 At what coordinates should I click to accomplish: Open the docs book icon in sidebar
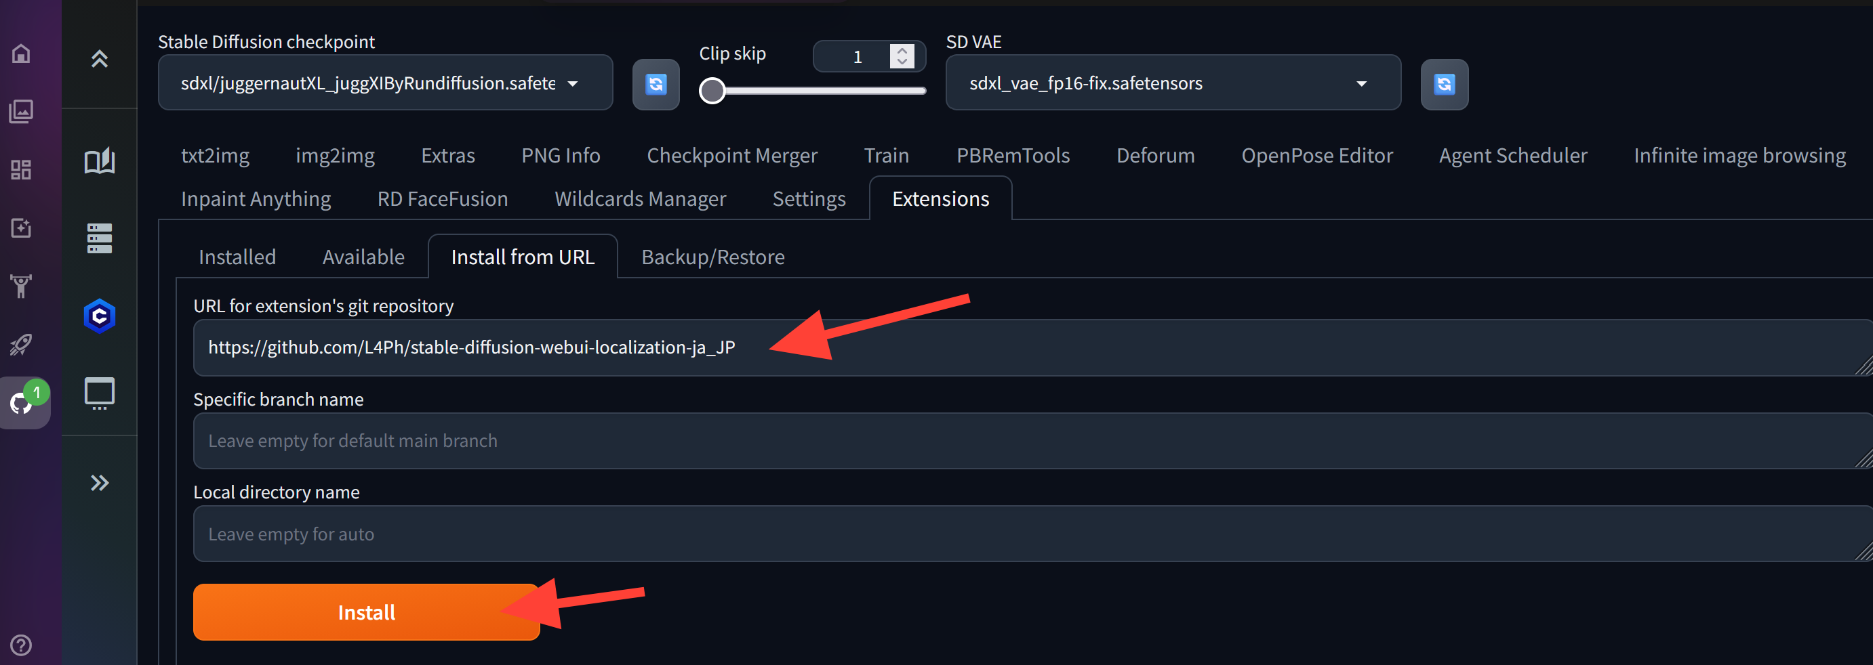[100, 161]
